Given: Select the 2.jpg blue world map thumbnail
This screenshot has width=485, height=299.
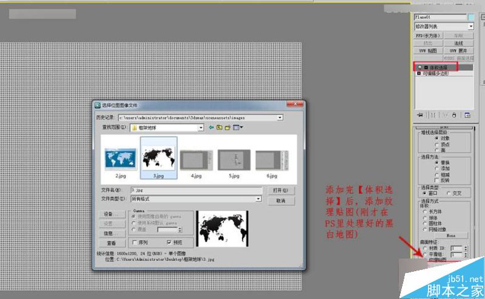Looking at the screenshot, I should click(x=121, y=159).
